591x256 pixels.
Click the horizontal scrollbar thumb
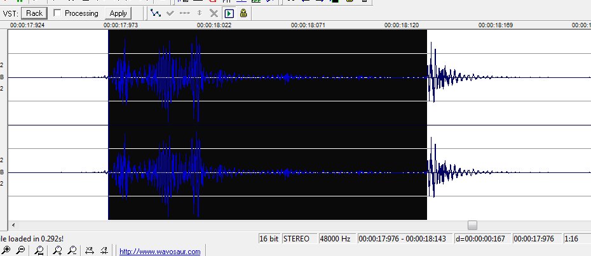[472, 225]
